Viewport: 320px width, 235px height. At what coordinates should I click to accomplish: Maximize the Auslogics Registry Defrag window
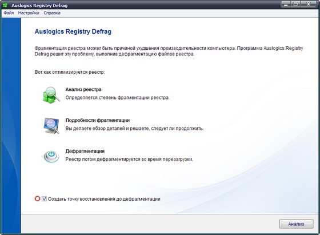[295, 4]
